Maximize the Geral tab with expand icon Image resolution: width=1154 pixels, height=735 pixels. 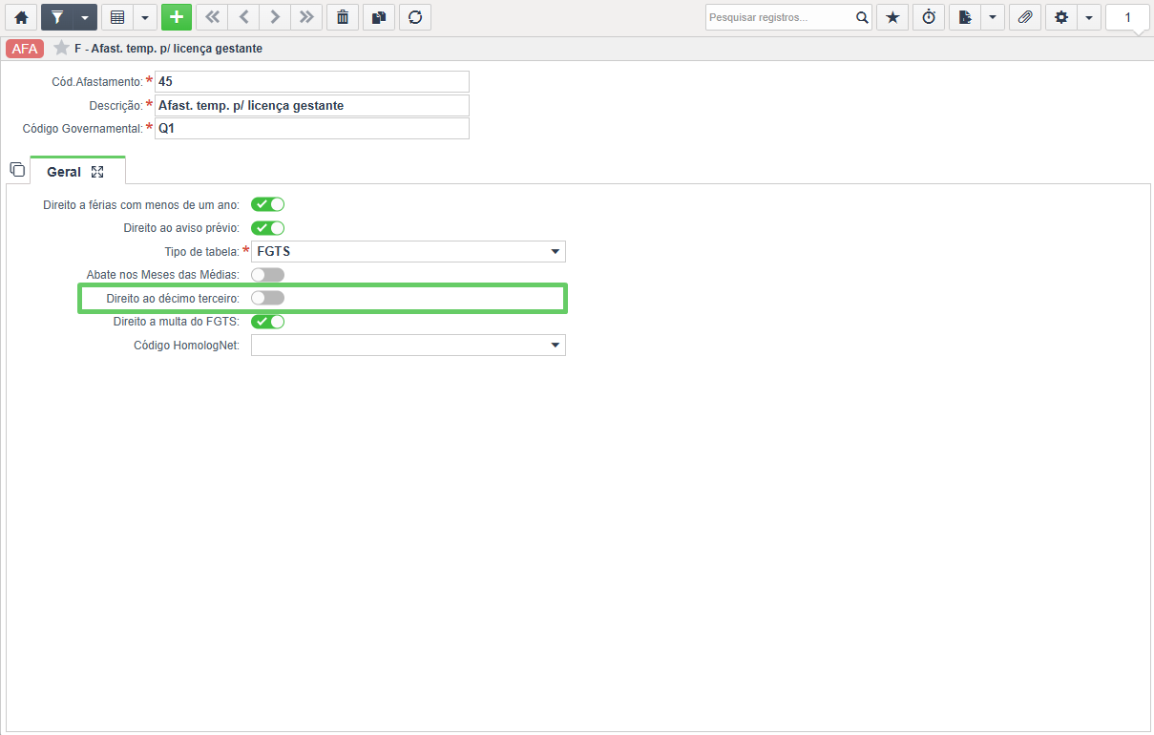[x=97, y=172]
